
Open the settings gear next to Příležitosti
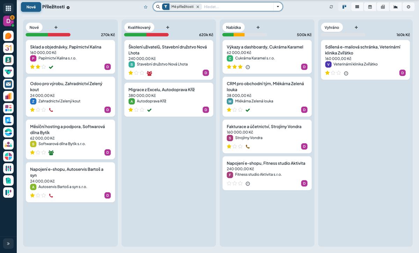coord(68,7)
